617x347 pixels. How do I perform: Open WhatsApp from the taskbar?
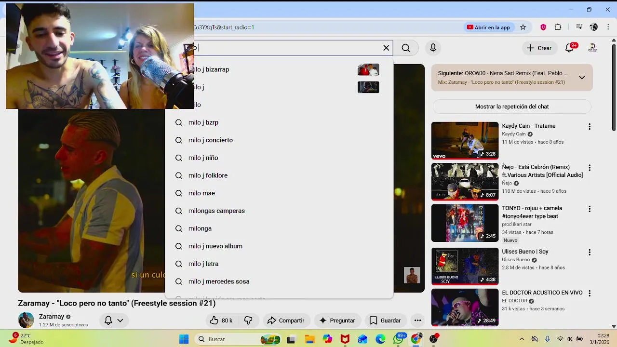click(x=398, y=339)
